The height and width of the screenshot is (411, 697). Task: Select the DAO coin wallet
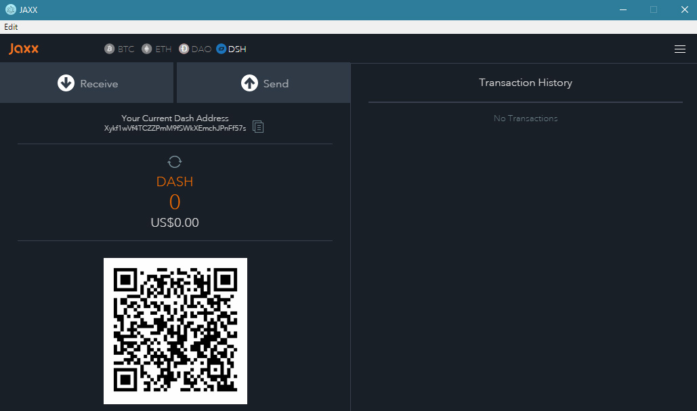(195, 49)
